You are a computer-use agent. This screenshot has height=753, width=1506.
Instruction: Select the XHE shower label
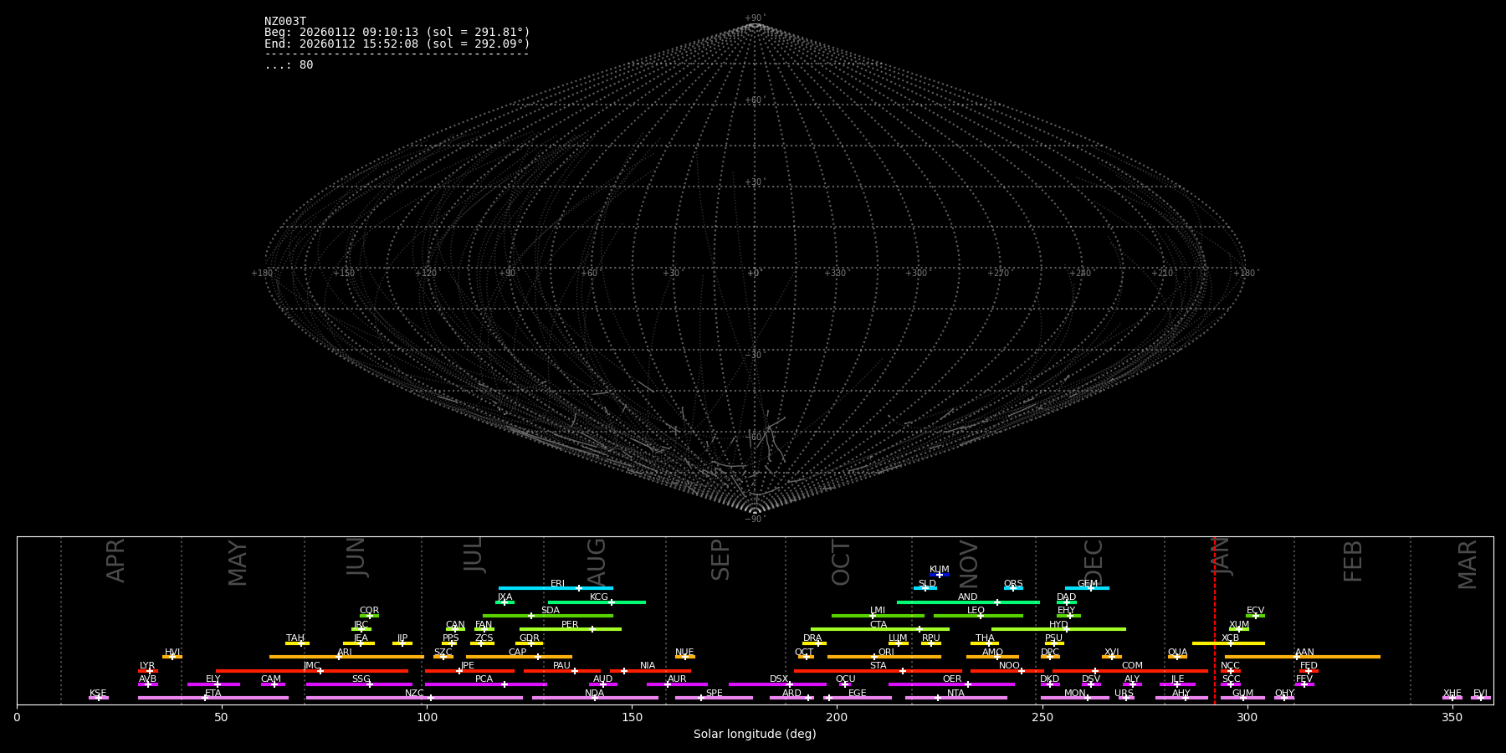(x=1452, y=694)
